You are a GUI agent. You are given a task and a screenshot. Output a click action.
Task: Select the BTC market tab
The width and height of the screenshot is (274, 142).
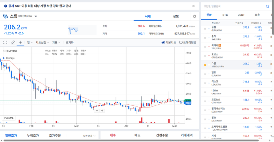point(225,15)
